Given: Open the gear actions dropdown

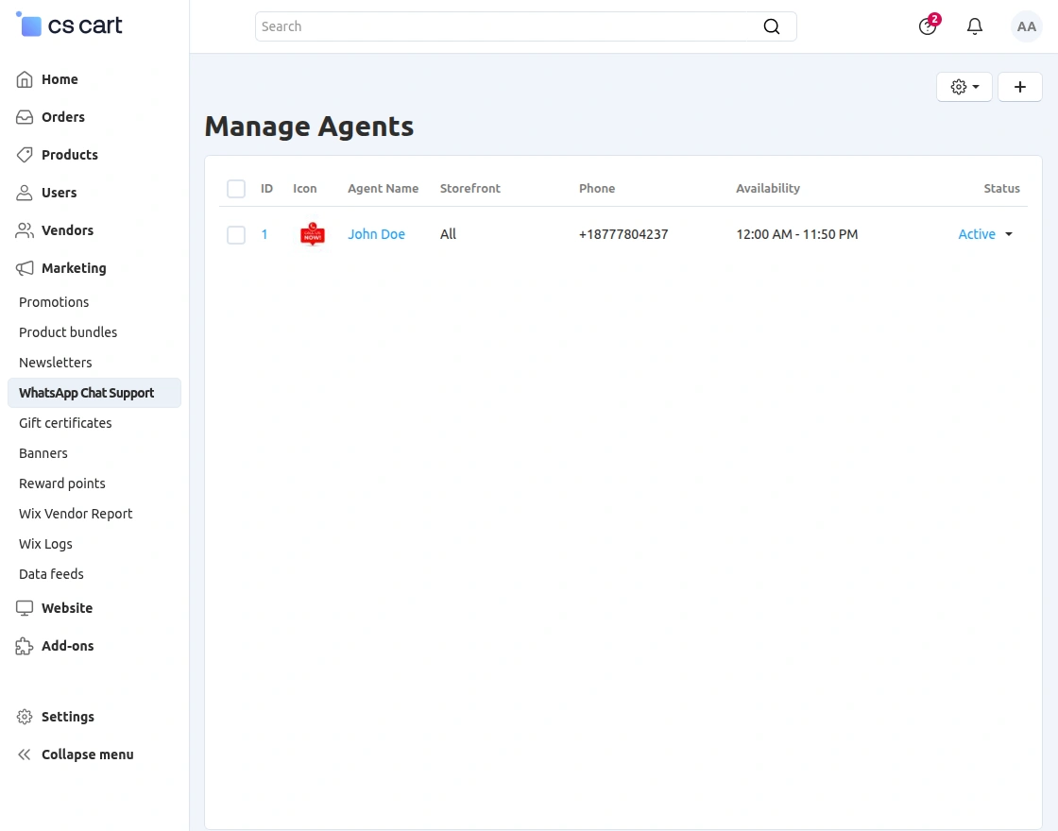Looking at the screenshot, I should (964, 86).
